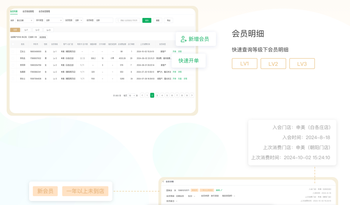Jump to page 3 in the pagination

(x=157, y=95)
